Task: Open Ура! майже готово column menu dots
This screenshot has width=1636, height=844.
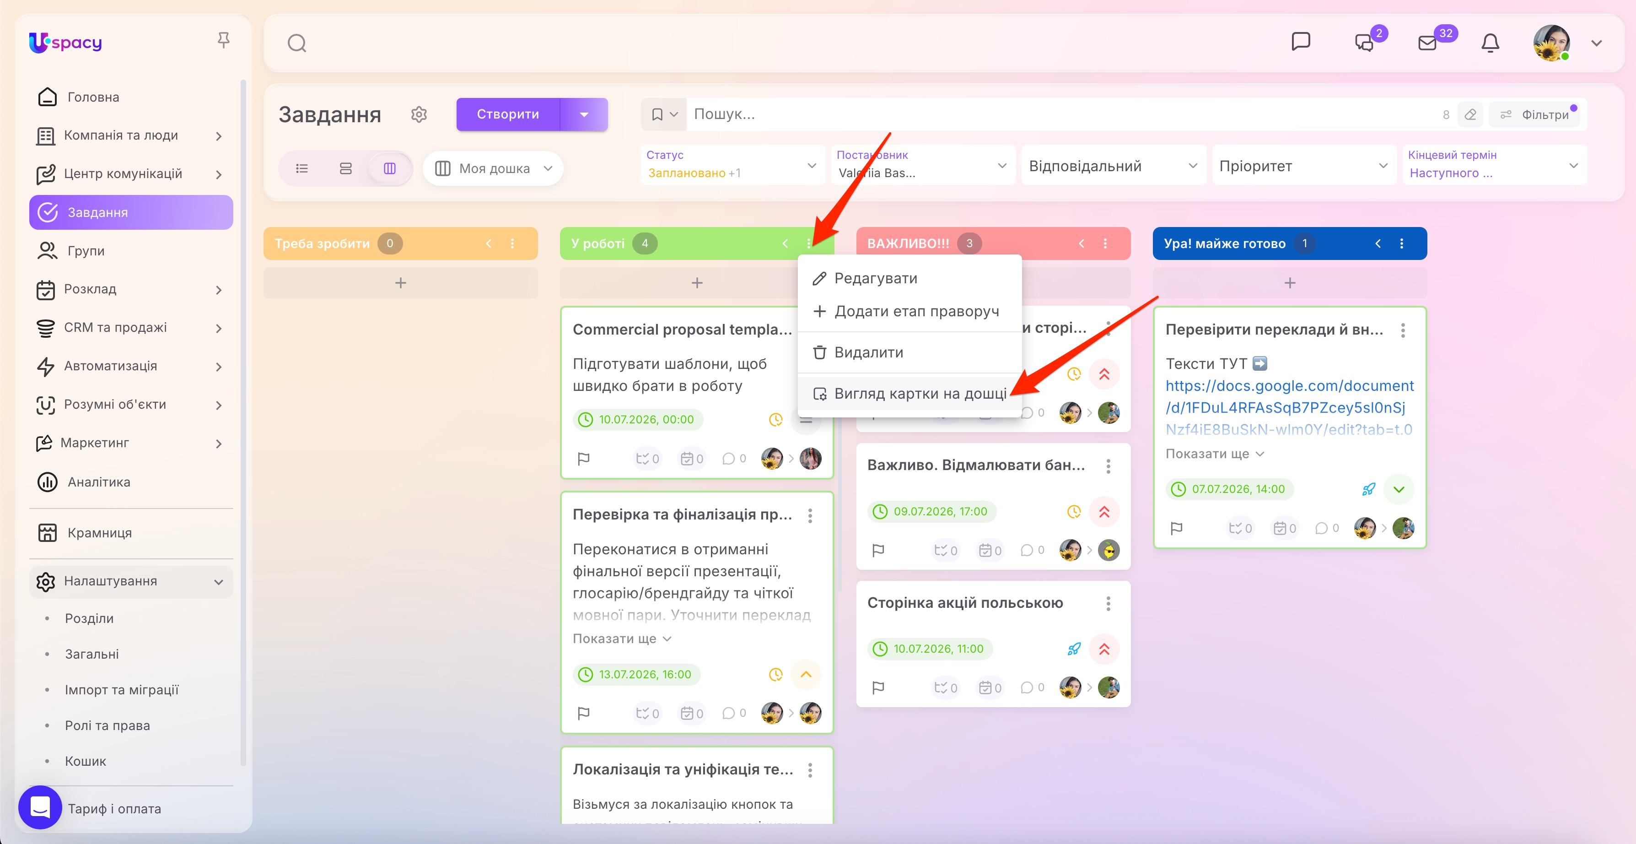Action: coord(1402,243)
